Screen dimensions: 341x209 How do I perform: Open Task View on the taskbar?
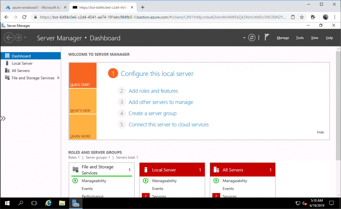coord(34,203)
